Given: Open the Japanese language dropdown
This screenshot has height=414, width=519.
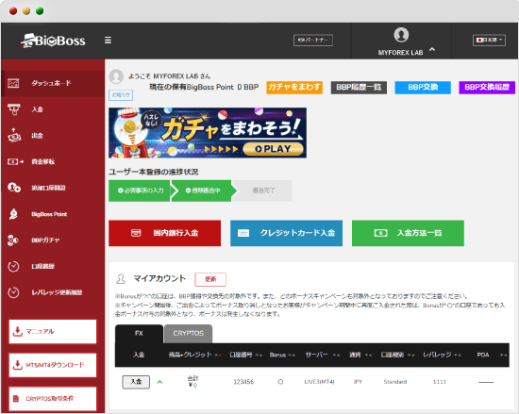Looking at the screenshot, I should tap(489, 40).
